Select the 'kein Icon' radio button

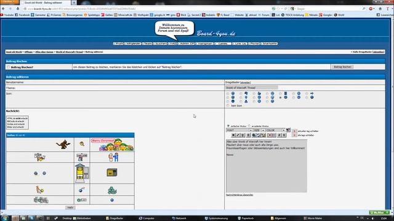pos(228,106)
